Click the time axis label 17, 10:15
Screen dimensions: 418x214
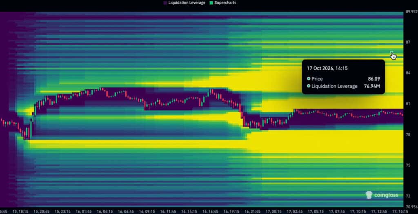pyautogui.click(x=358, y=211)
